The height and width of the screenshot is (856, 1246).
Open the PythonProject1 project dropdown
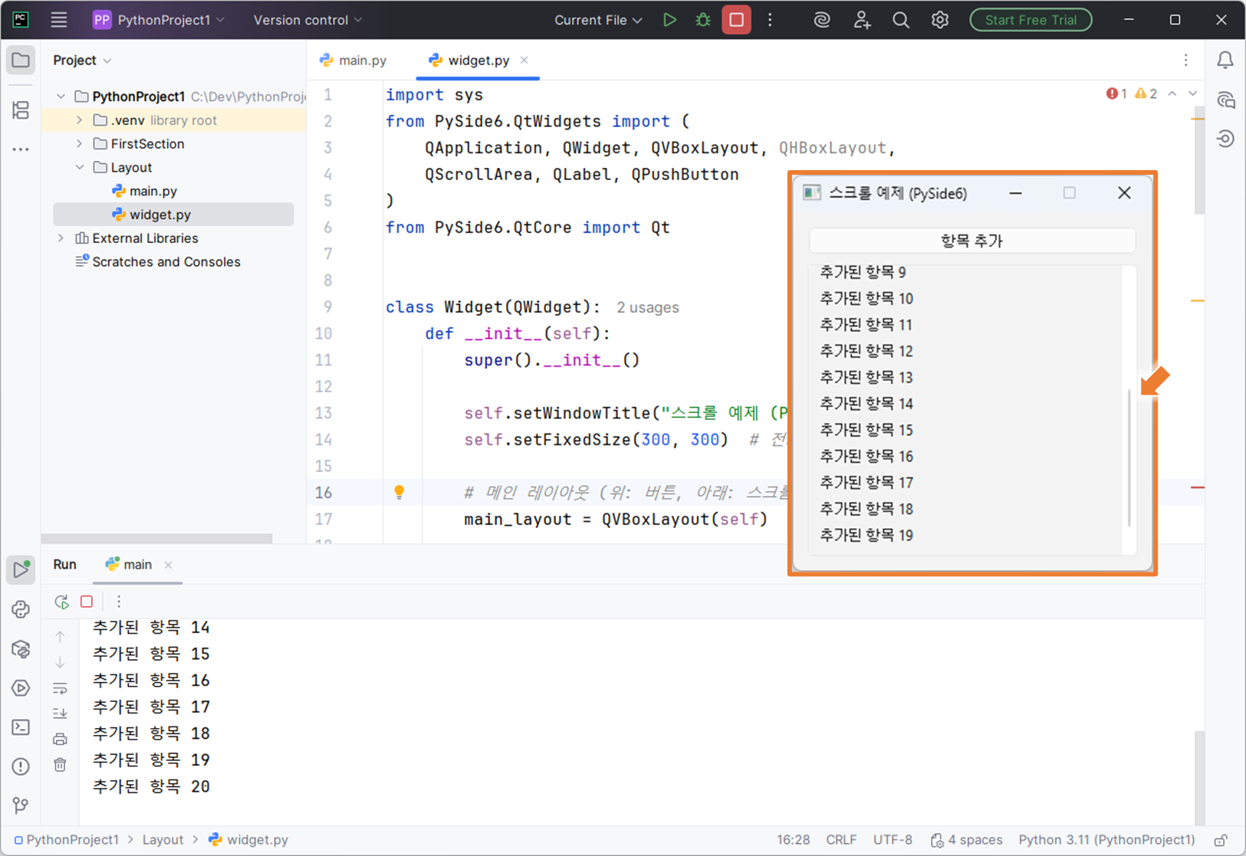(x=159, y=20)
